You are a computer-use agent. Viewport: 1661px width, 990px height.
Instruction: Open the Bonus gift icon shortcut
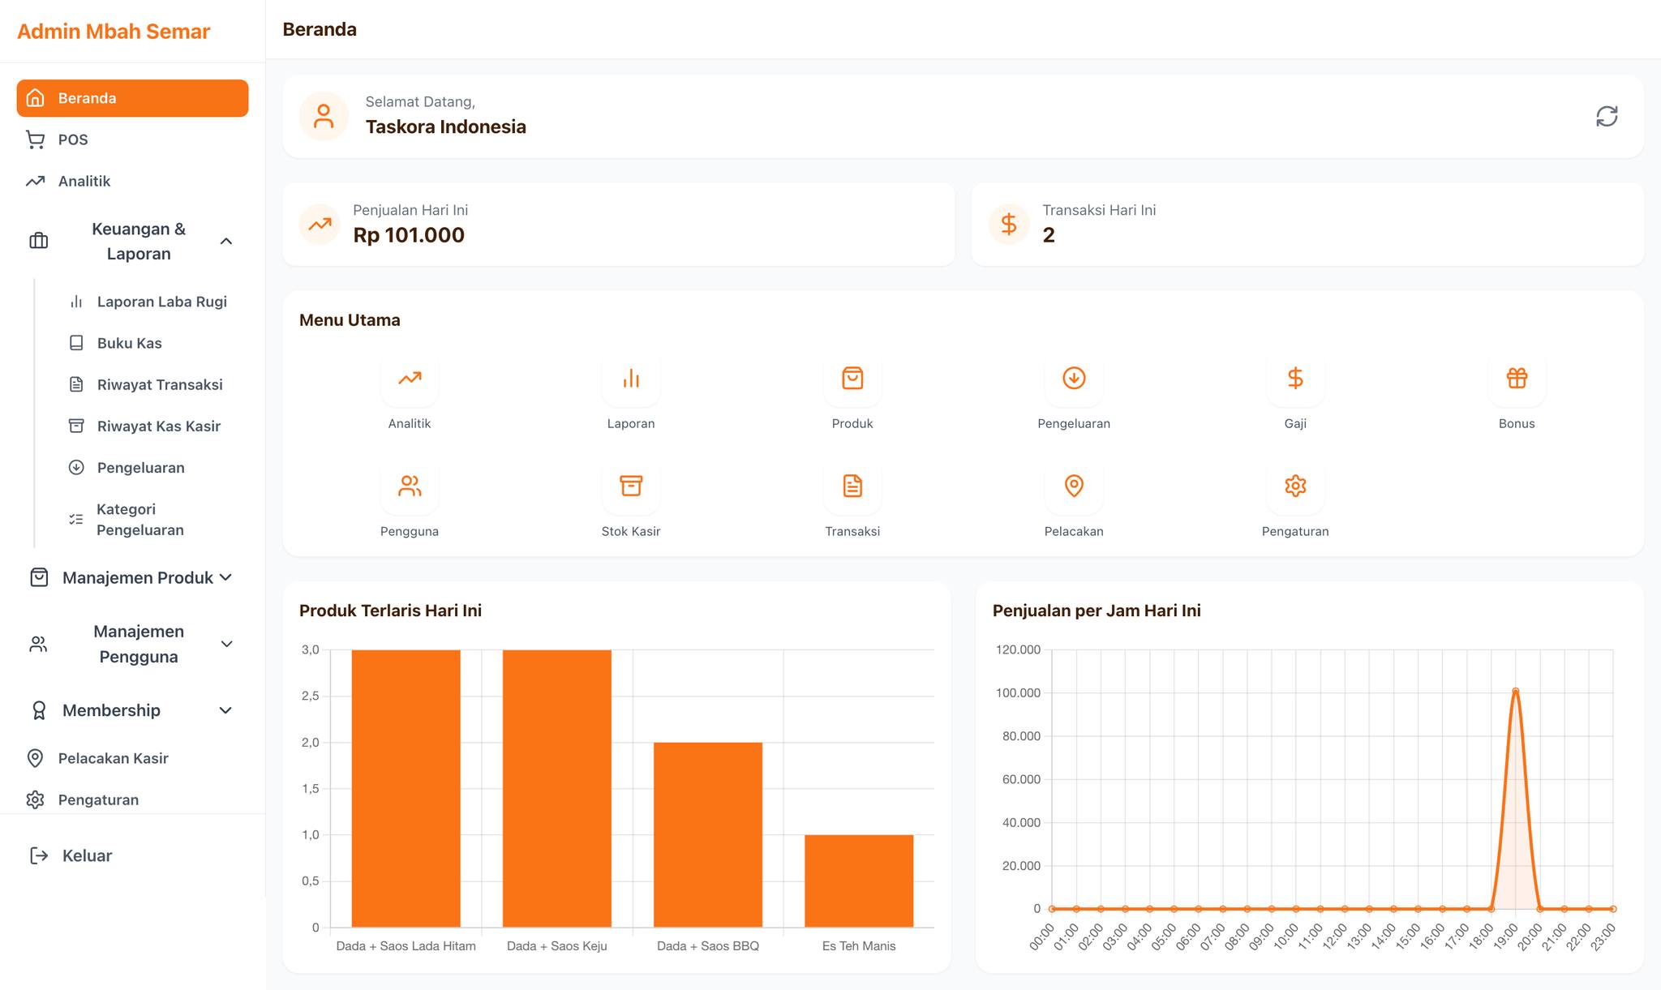[x=1517, y=379]
